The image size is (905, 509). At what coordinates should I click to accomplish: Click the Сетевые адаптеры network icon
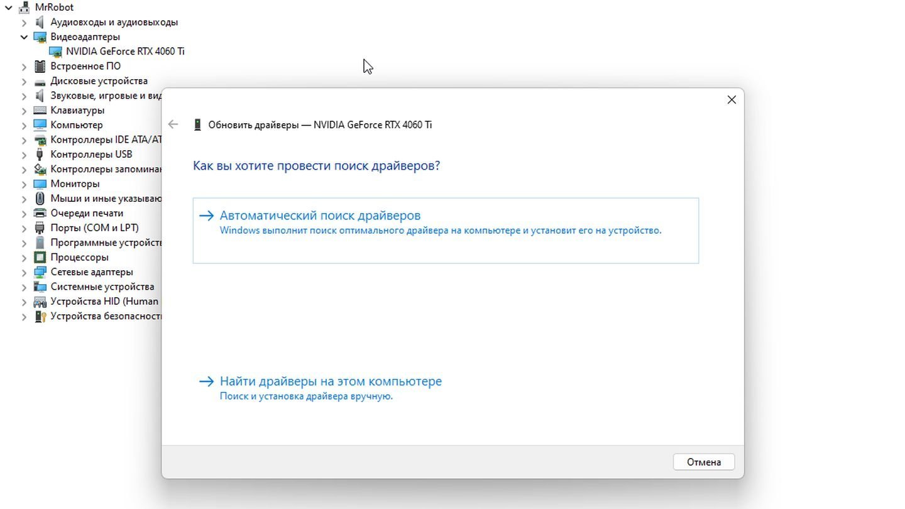pos(40,272)
